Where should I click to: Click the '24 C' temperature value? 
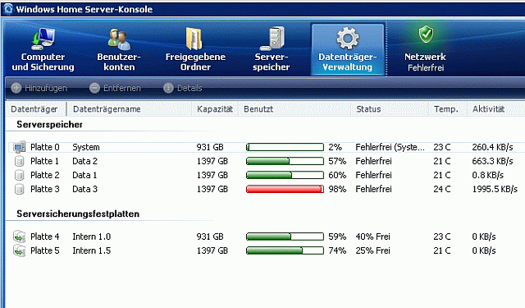click(442, 189)
